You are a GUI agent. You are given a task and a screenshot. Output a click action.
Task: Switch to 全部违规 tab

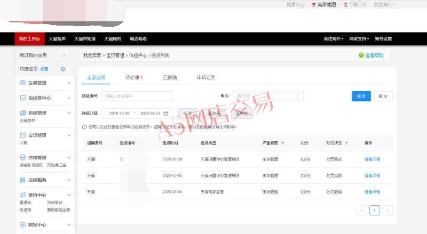click(96, 77)
